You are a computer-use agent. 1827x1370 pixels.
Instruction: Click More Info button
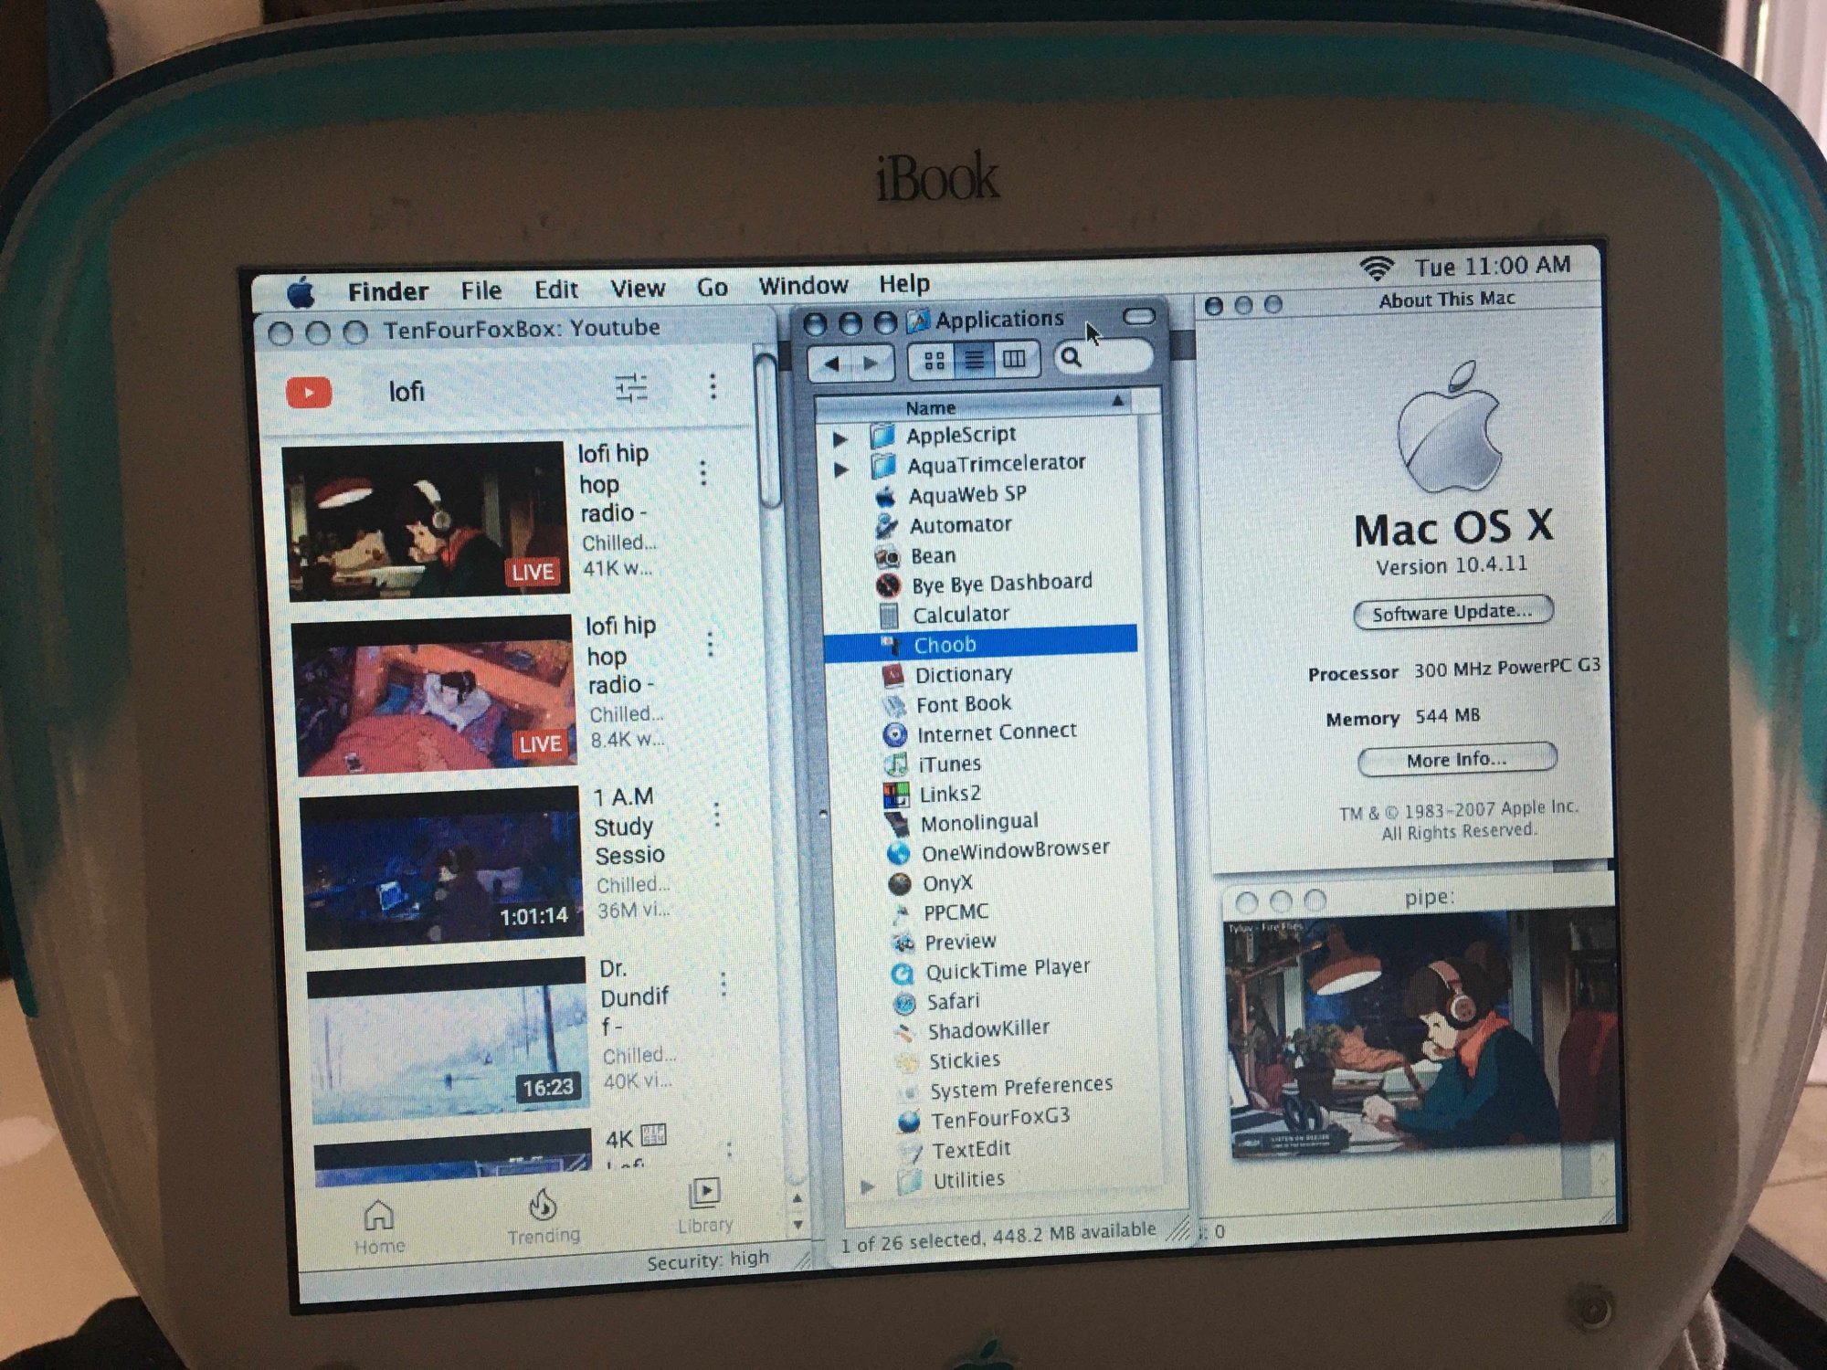point(1457,760)
